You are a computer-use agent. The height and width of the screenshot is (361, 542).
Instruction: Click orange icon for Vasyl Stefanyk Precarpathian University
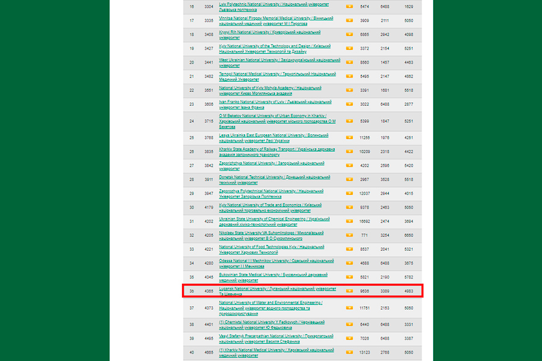[349, 338]
